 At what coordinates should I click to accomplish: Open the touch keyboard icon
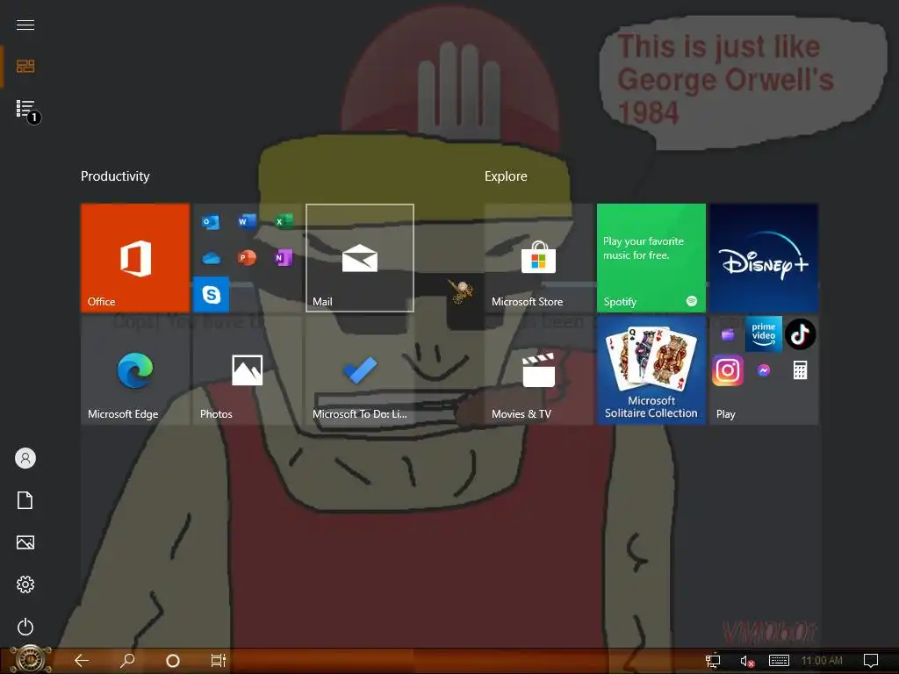point(779,660)
